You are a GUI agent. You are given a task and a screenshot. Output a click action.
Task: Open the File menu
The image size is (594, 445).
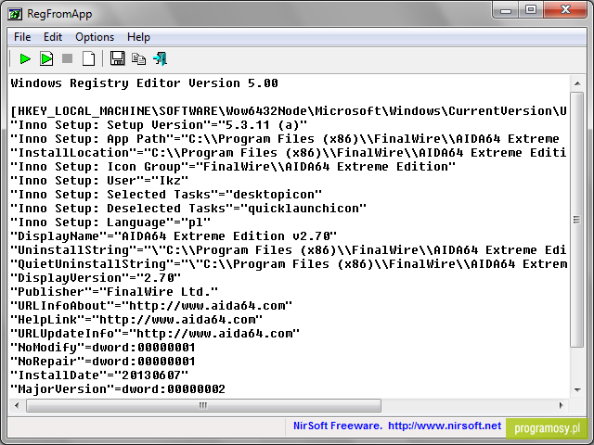(22, 37)
